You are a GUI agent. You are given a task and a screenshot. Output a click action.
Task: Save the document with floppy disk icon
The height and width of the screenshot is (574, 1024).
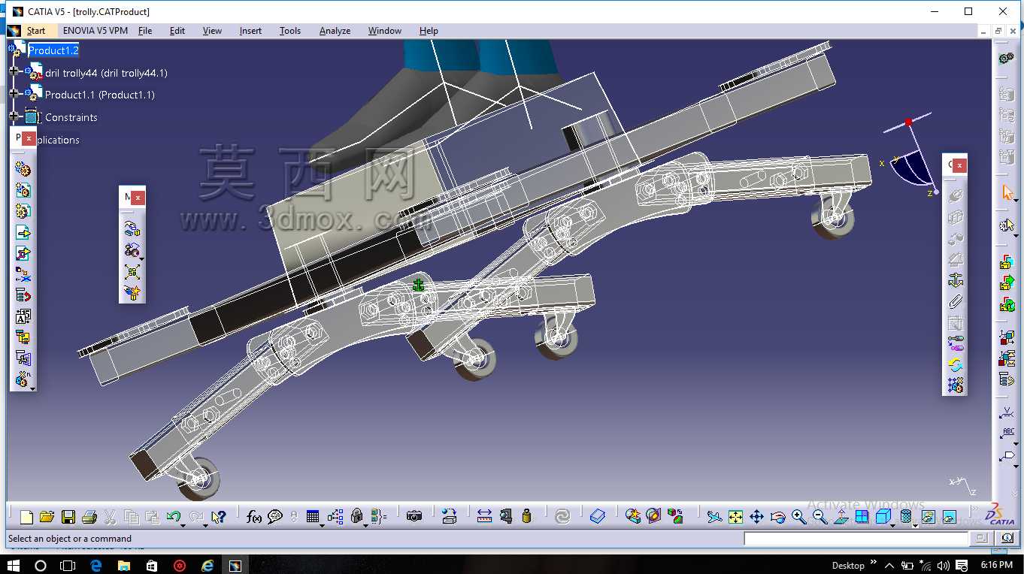(x=68, y=517)
